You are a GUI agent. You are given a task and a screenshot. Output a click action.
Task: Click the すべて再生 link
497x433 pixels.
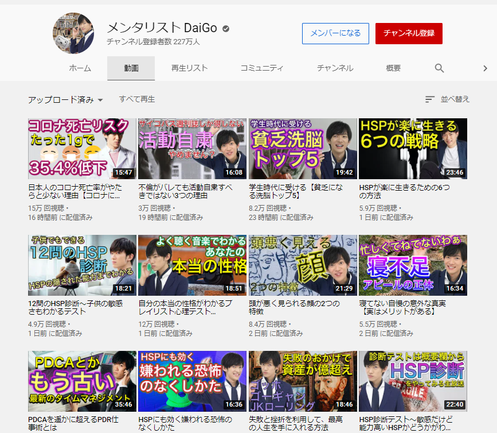[x=137, y=99]
